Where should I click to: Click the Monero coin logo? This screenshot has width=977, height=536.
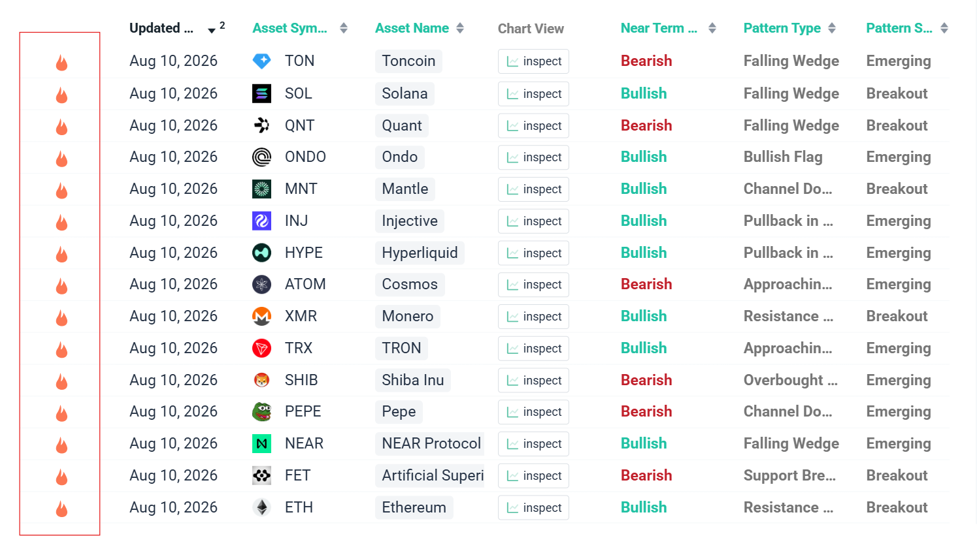[x=261, y=316]
